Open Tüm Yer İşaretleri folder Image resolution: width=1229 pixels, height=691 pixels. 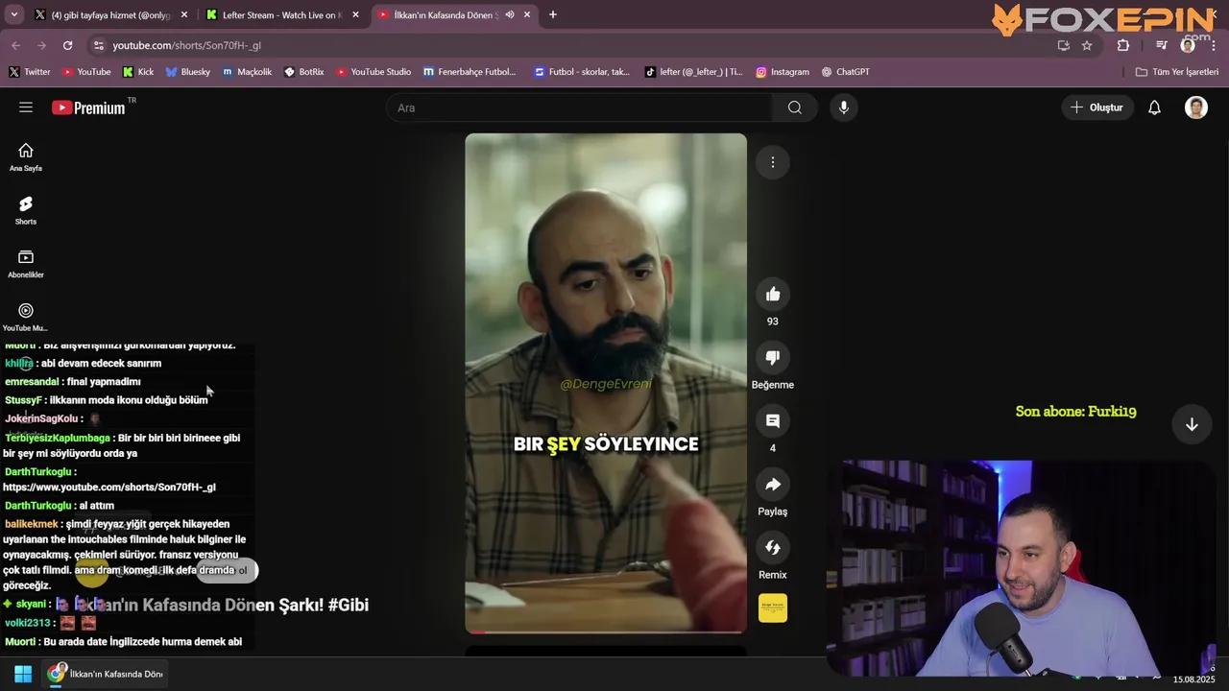coord(1176,72)
